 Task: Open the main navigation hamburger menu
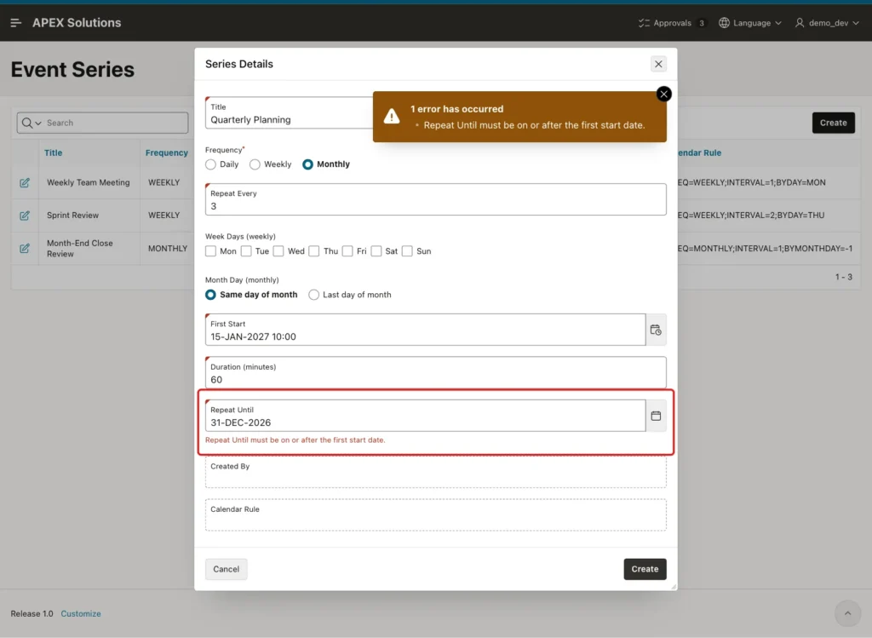tap(15, 23)
